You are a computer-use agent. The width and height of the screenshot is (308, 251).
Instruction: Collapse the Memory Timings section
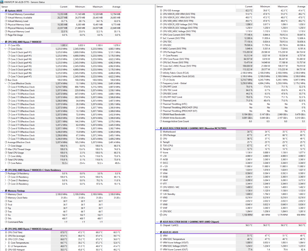(x=3, y=191)
